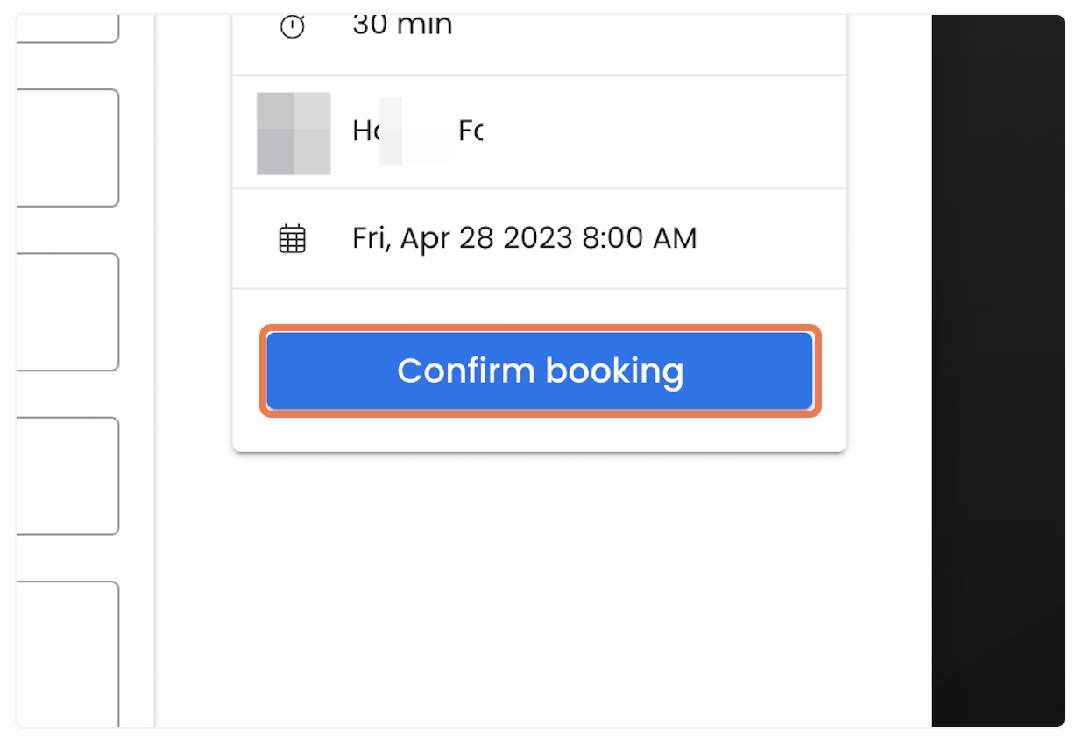Viewport: 1083px width, 741px height.
Task: Choose the third outlined card on left
Action: click(67, 312)
